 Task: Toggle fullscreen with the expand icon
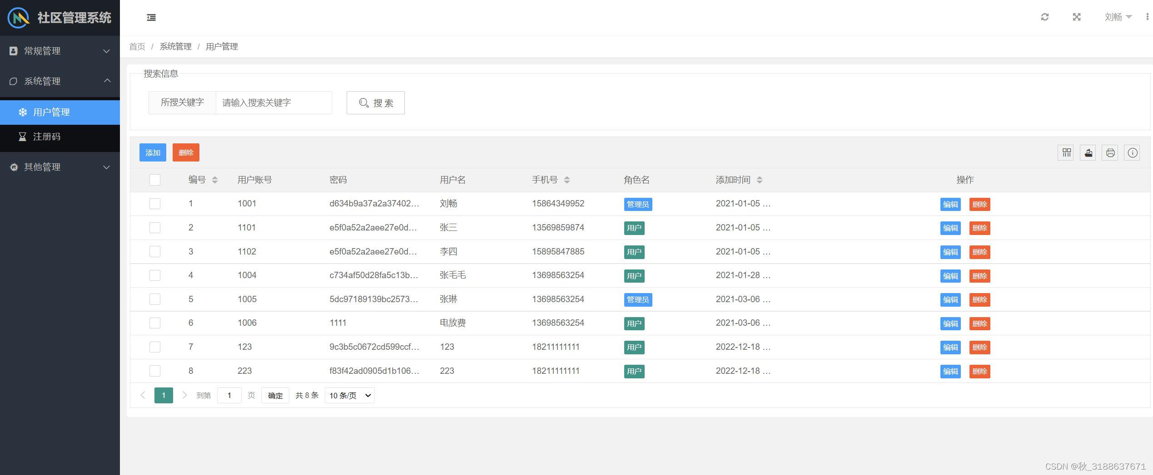pyautogui.click(x=1077, y=17)
